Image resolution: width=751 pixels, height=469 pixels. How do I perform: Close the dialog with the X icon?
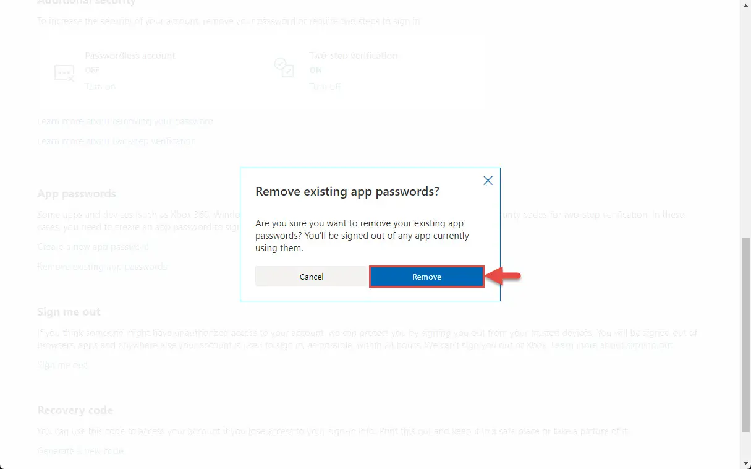point(488,181)
